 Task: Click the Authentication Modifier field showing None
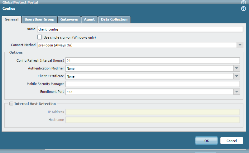(x=150, y=69)
